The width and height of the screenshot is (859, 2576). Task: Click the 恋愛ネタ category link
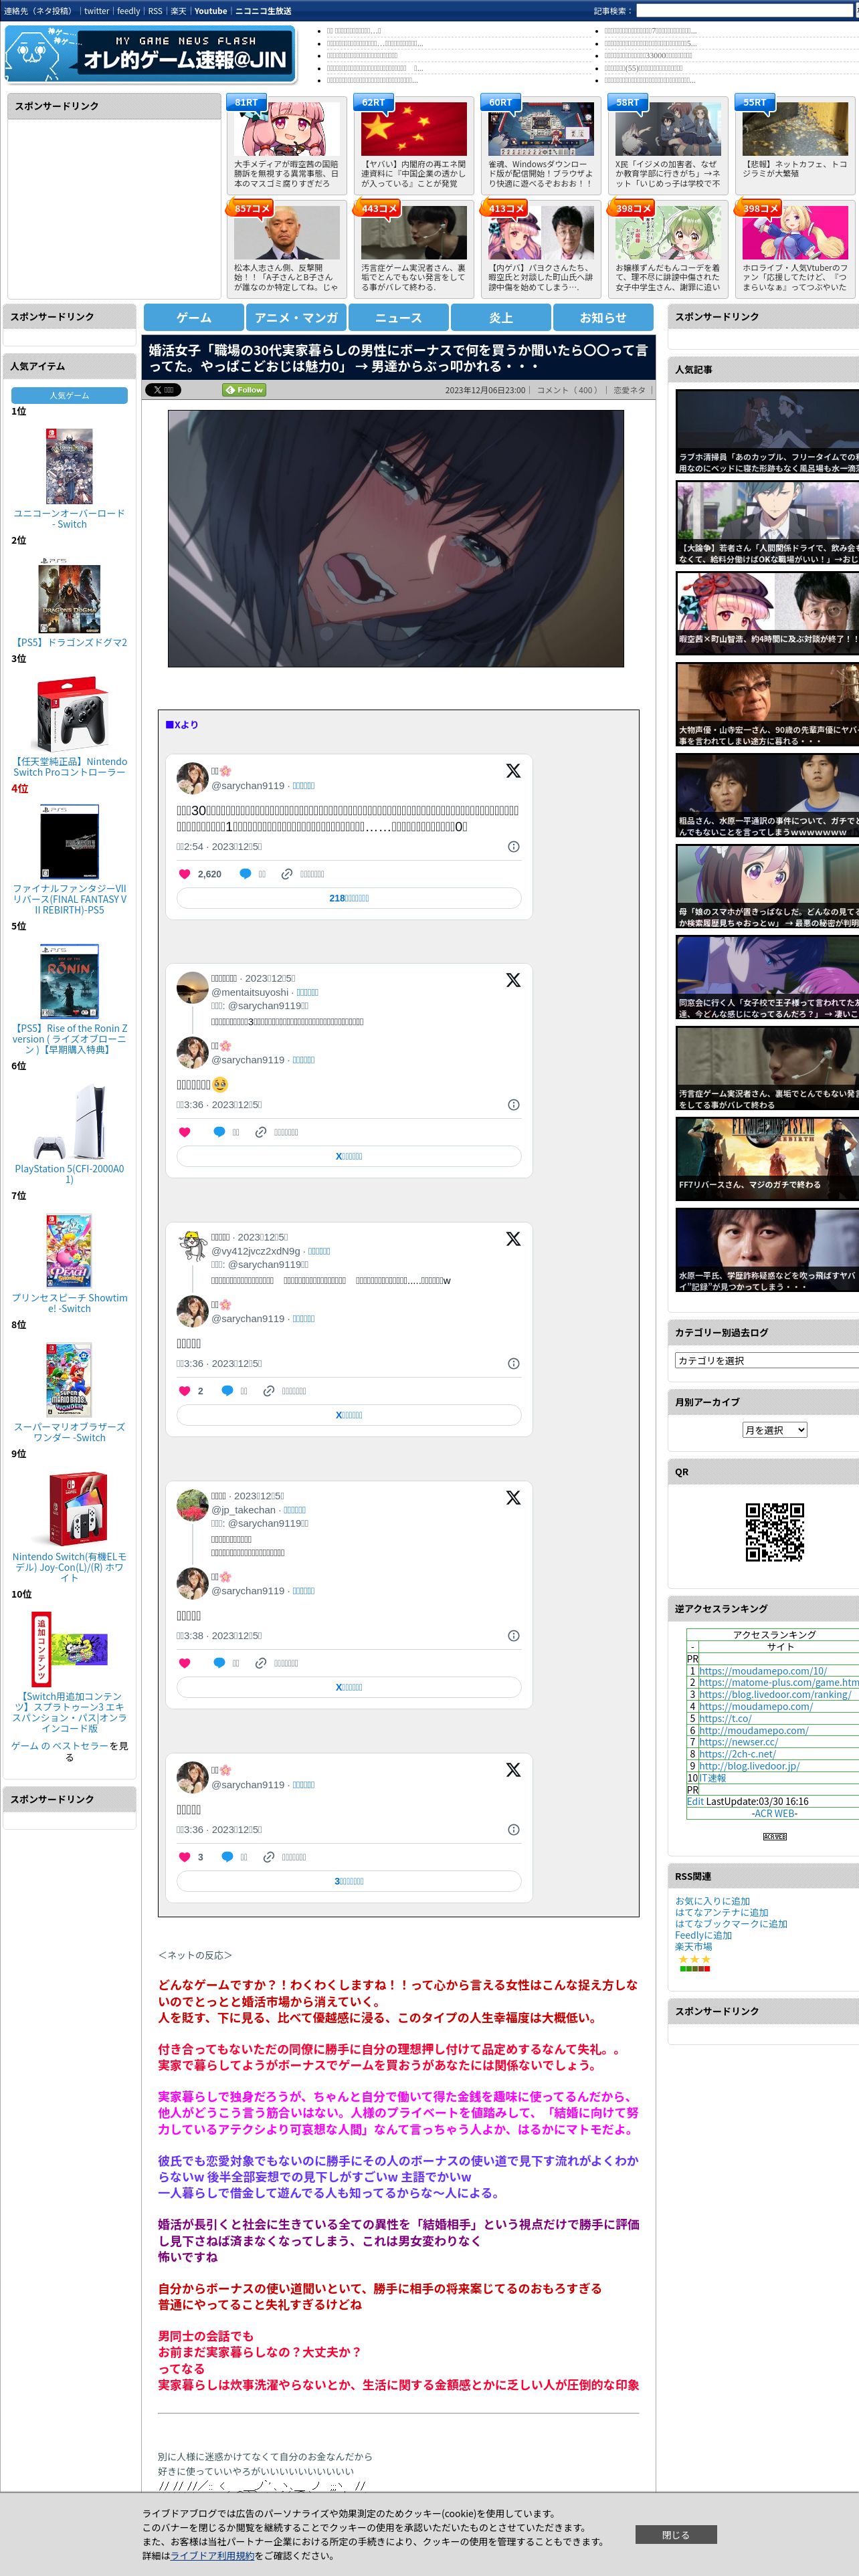630,390
